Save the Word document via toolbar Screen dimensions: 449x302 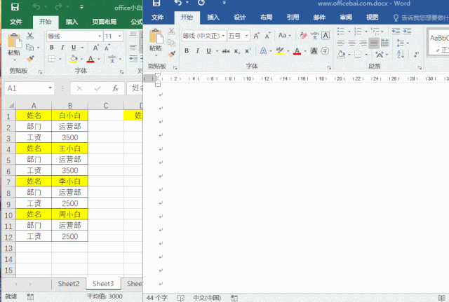[156, 3]
